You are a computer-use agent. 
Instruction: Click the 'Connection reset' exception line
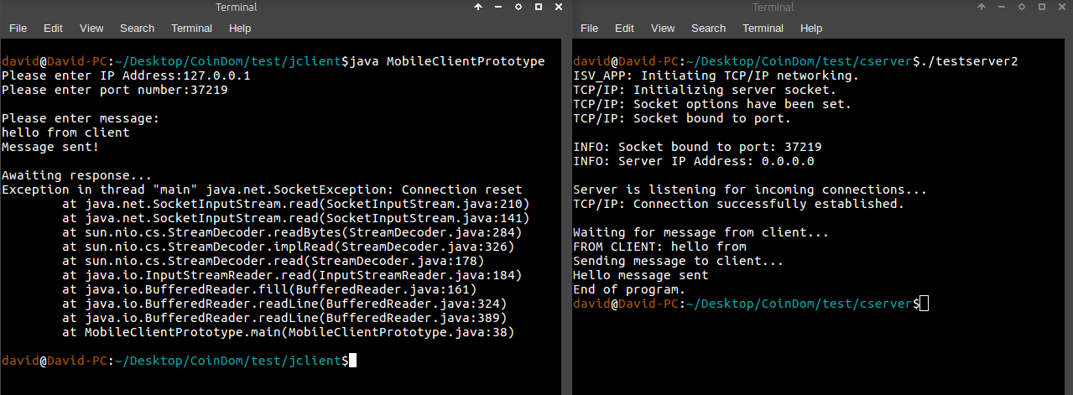click(x=262, y=190)
